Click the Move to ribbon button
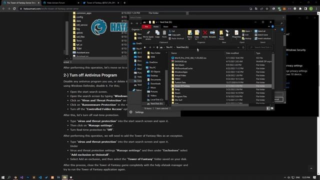This screenshot has width=320, height=180. pyautogui.click(x=190, y=35)
